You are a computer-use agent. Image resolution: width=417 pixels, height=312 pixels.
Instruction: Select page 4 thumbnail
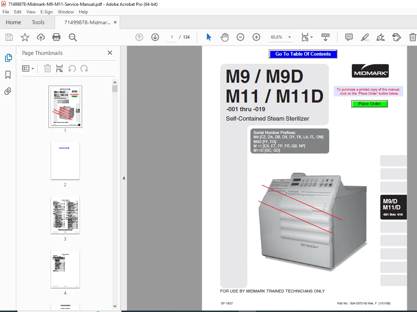pyautogui.click(x=65, y=269)
